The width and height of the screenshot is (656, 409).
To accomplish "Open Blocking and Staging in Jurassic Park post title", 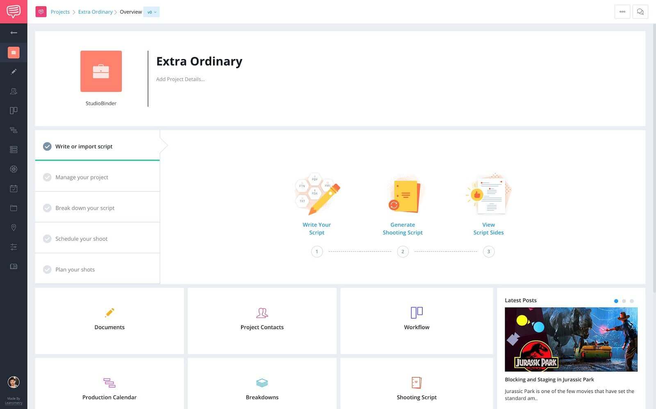I will coord(549,380).
